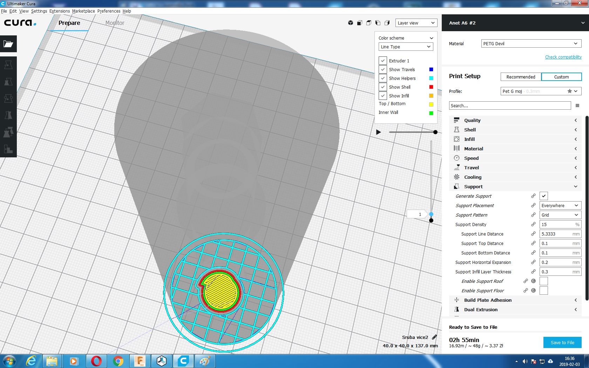Click the horizontal path slider handle
The height and width of the screenshot is (368, 589).
point(435,132)
